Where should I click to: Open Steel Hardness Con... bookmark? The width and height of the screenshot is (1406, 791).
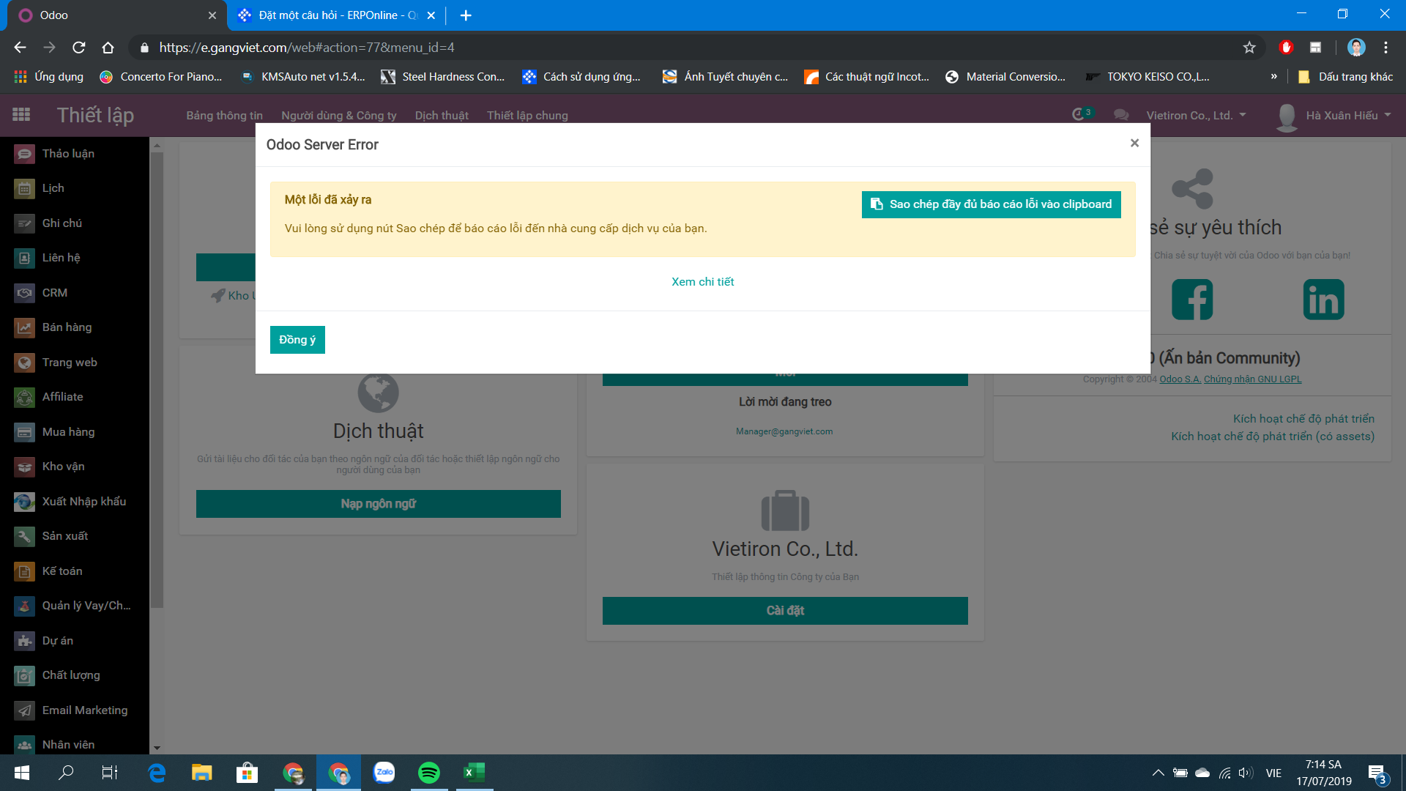click(443, 77)
